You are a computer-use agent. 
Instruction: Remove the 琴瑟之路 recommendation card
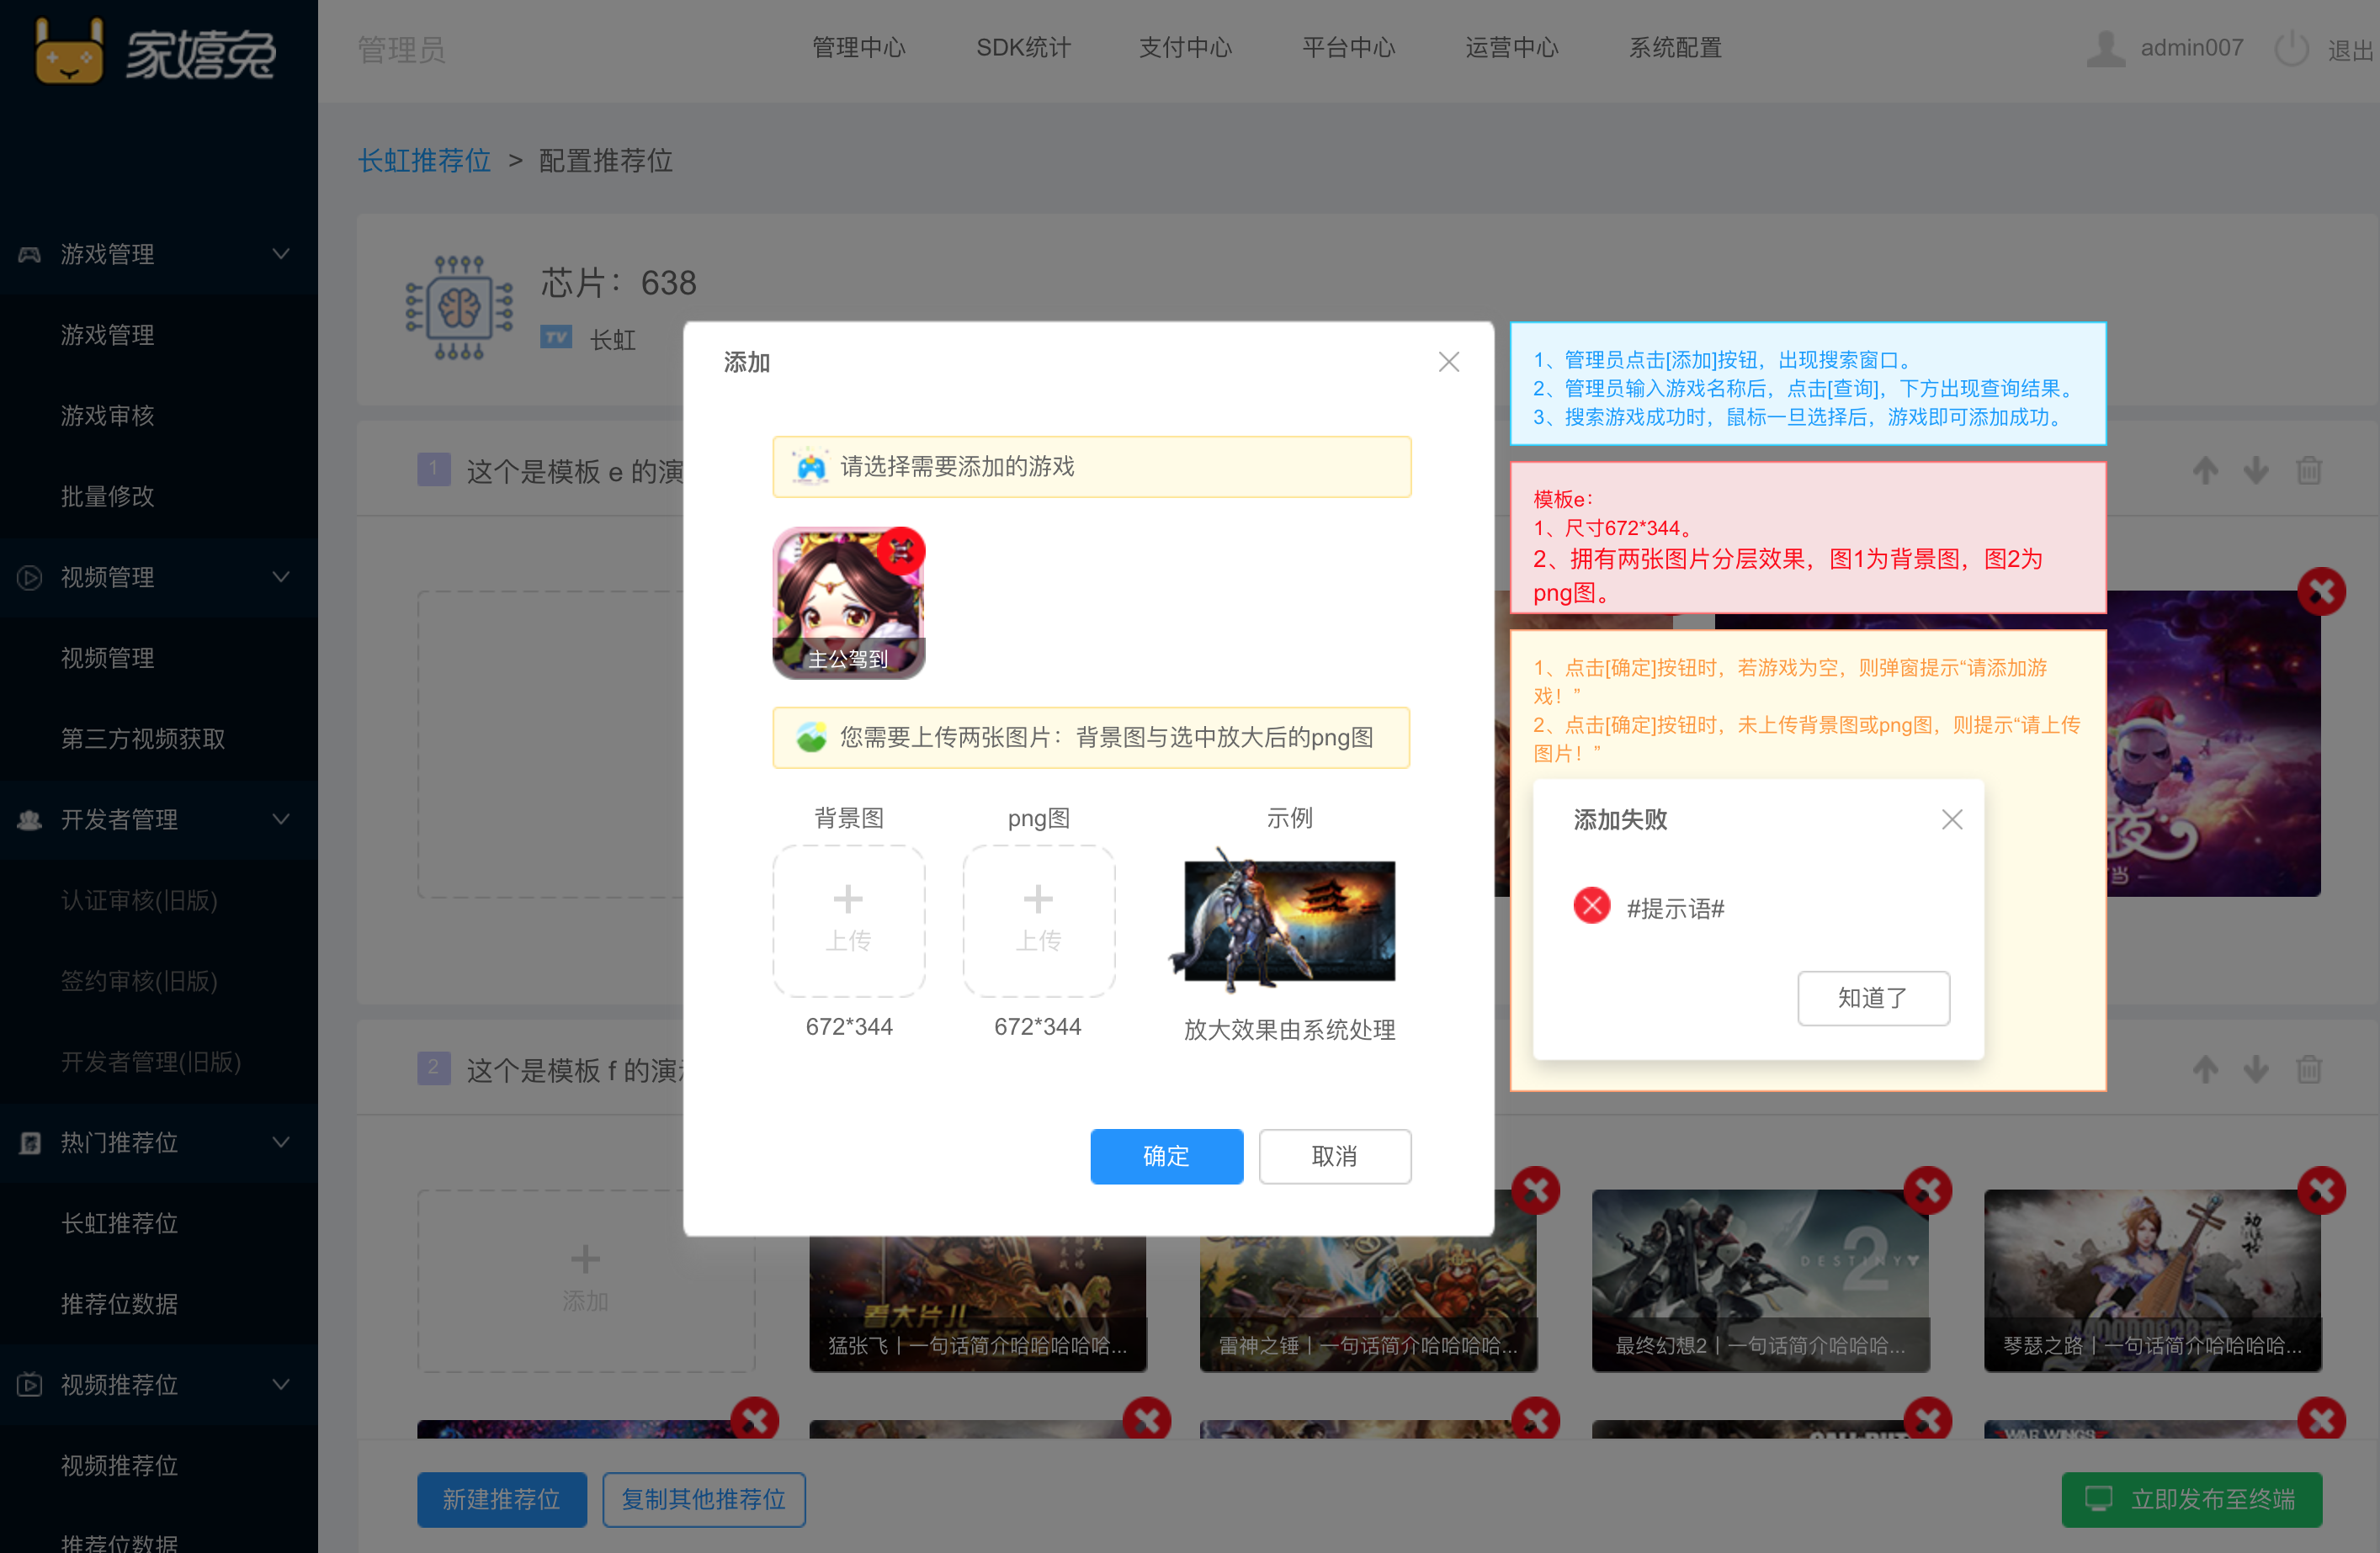(x=2321, y=1190)
